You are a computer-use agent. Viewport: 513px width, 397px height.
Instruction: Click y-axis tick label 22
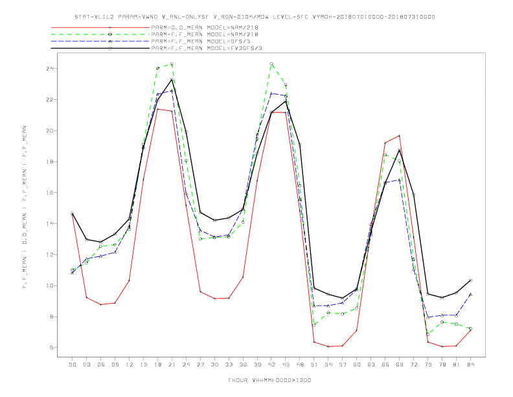(50, 100)
